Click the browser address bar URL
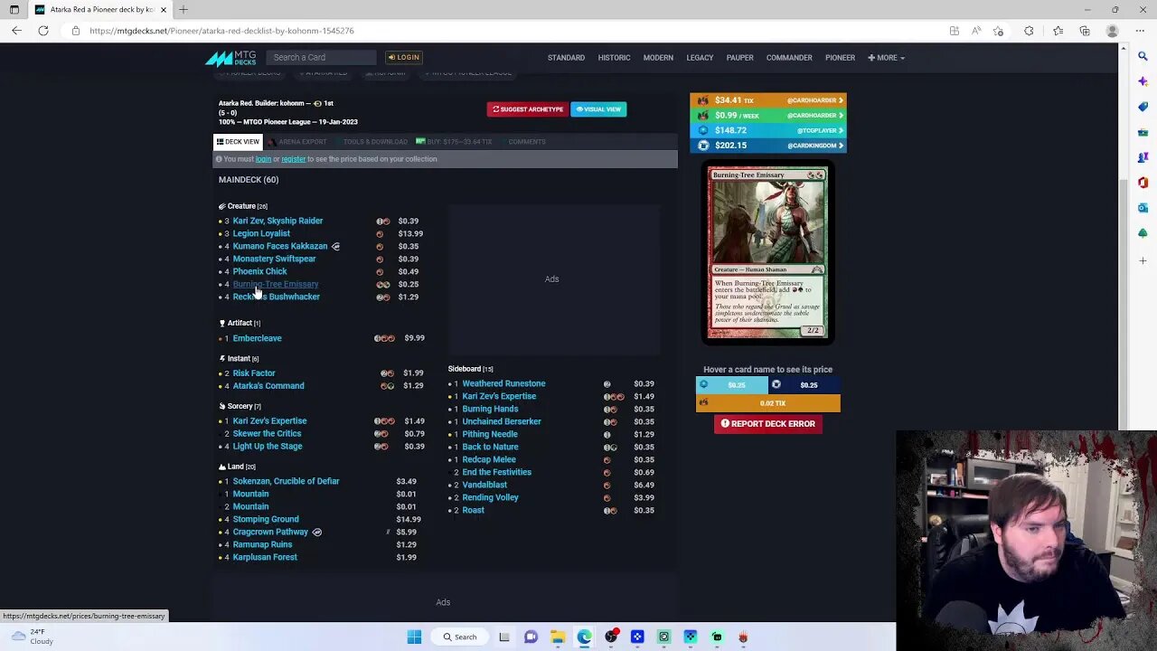The height and width of the screenshot is (651, 1157). (x=221, y=31)
